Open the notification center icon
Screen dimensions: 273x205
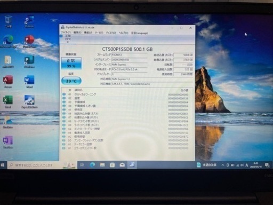coord(267,165)
